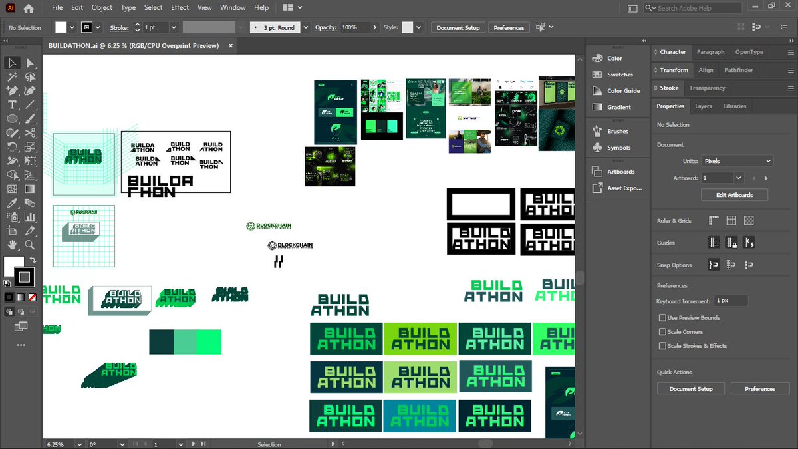Open the Units dropdown showing Pixels
This screenshot has width=798, height=449.
[737, 161]
